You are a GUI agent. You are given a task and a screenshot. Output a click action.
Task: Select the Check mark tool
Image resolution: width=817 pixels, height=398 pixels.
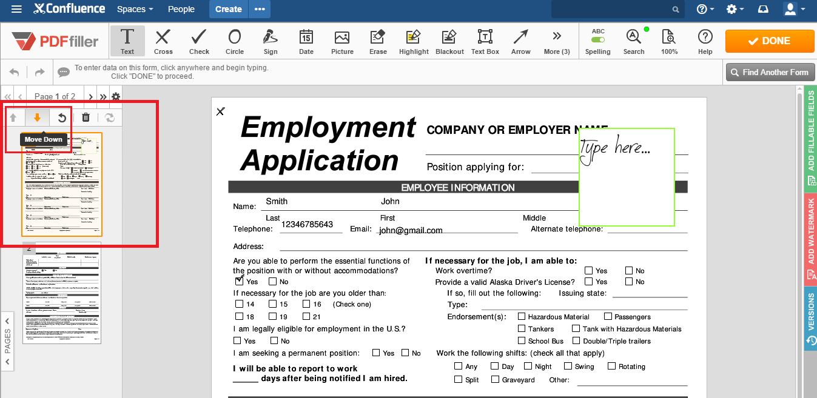(199, 41)
